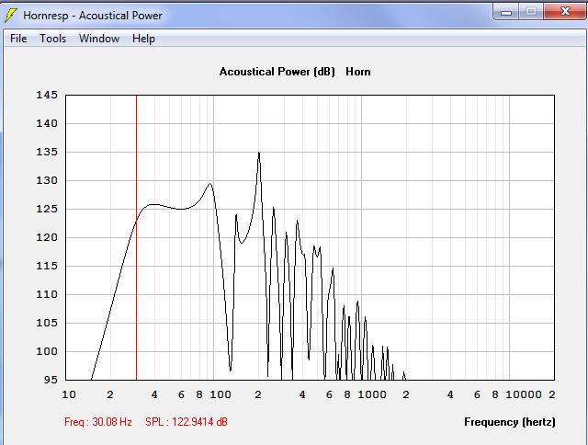Click the Frequency (hertz) axis label
The height and width of the screenshot is (445, 588).
[510, 422]
